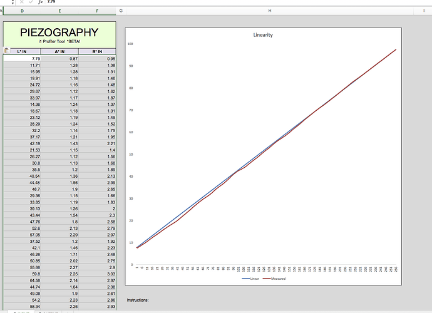Select cell with B* value 1.87
Viewport: 432px width, 313px height.
[97, 98]
